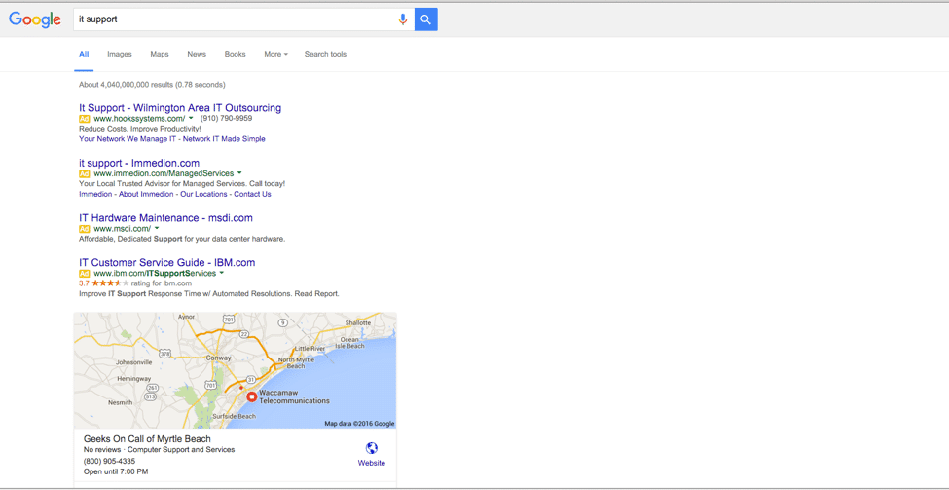Viewport: 949px width, 490px height.
Task: Open Search tools options
Action: tap(325, 54)
